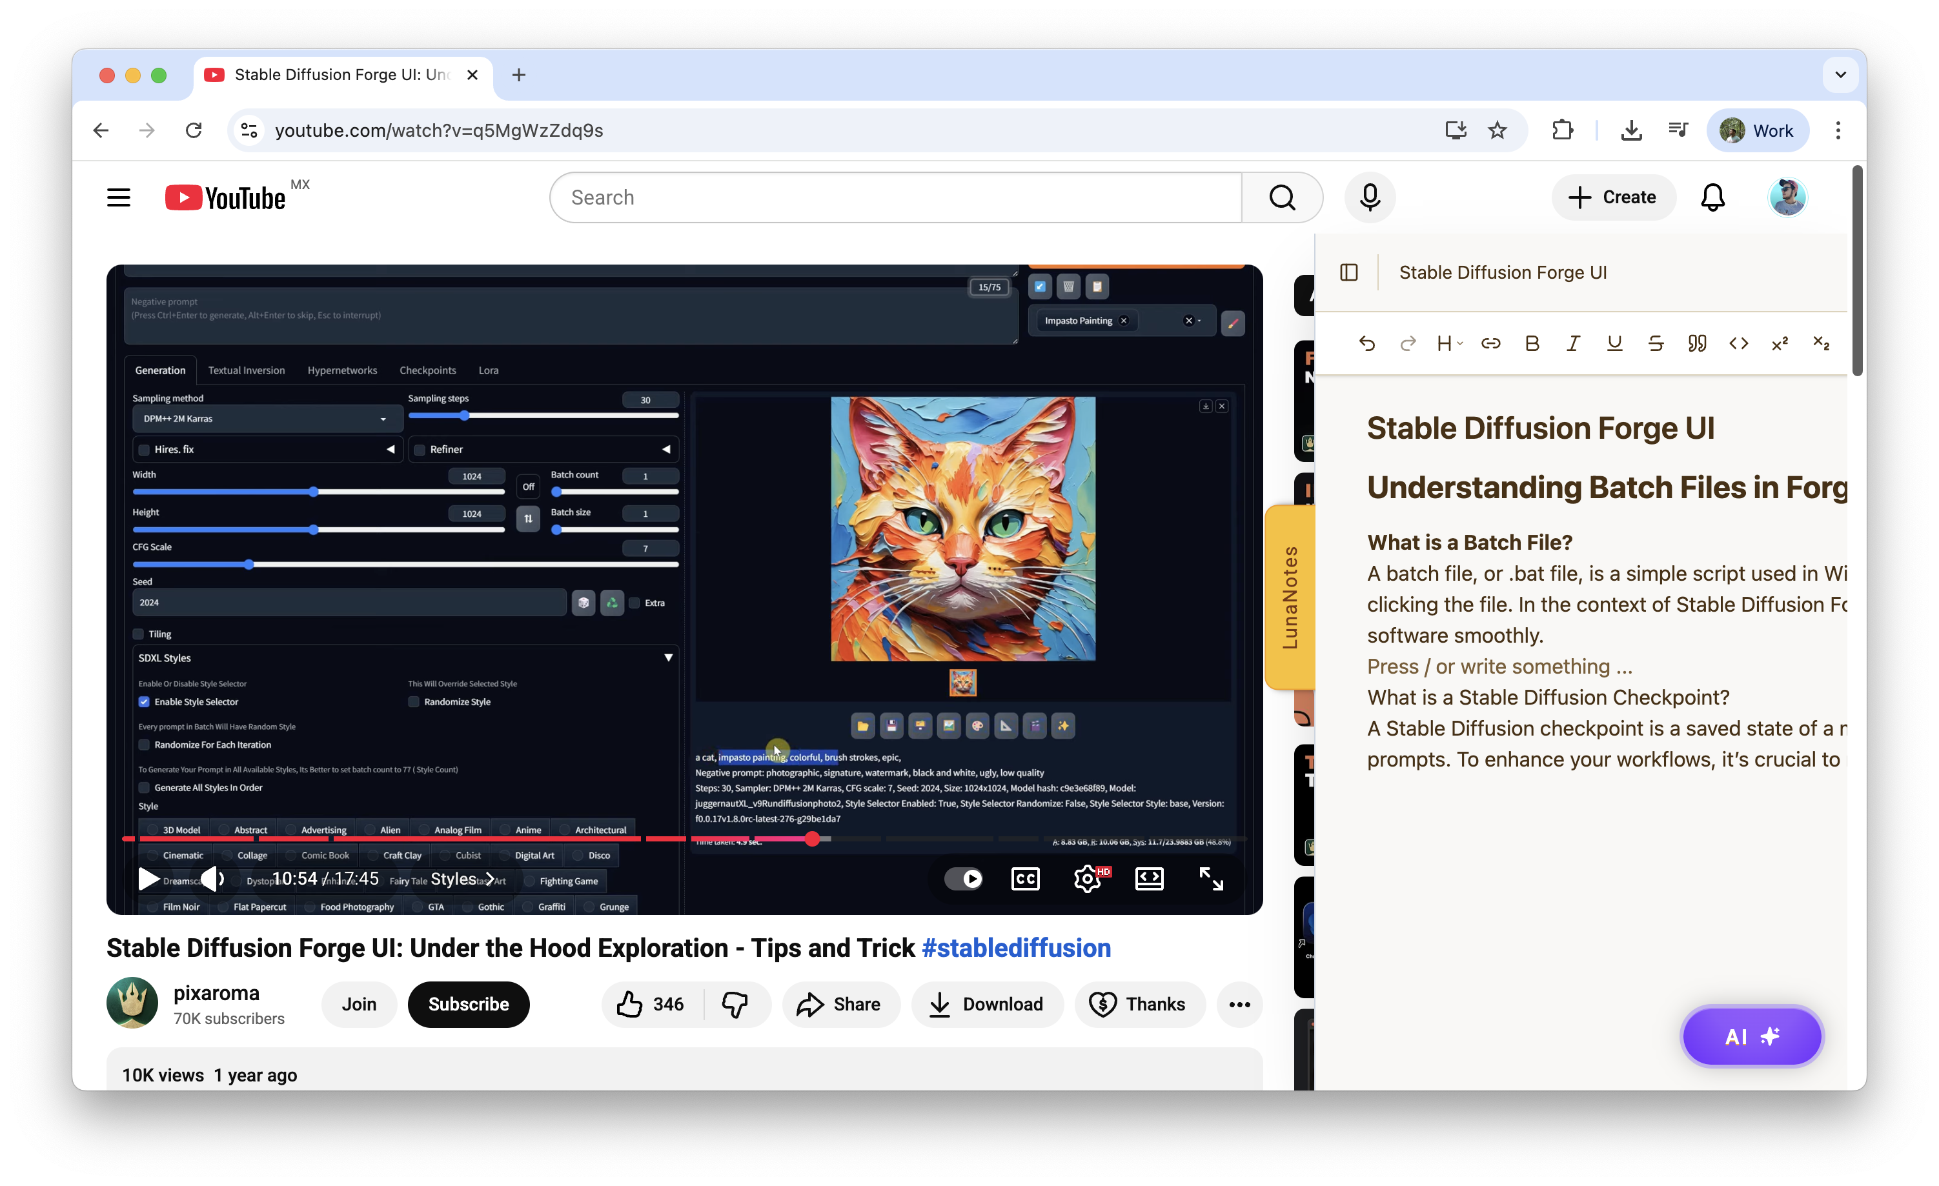This screenshot has height=1186, width=1939.
Task: Switch to the Textual Inversion tab
Action: point(247,370)
